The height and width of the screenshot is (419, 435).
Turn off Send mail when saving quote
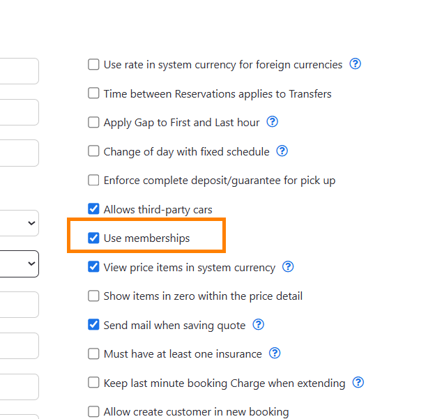click(93, 325)
